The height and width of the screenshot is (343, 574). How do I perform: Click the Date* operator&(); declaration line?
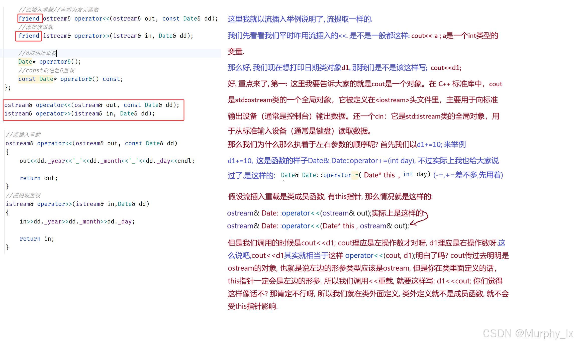pos(50,62)
